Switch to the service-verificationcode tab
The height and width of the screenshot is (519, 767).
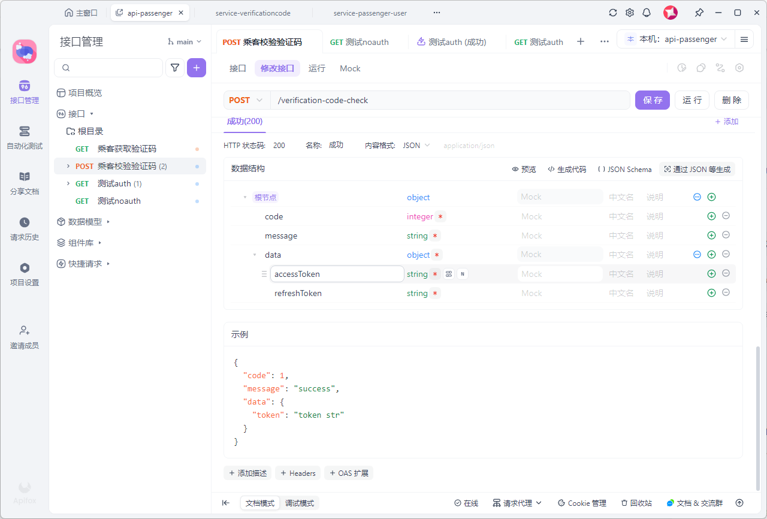253,12
